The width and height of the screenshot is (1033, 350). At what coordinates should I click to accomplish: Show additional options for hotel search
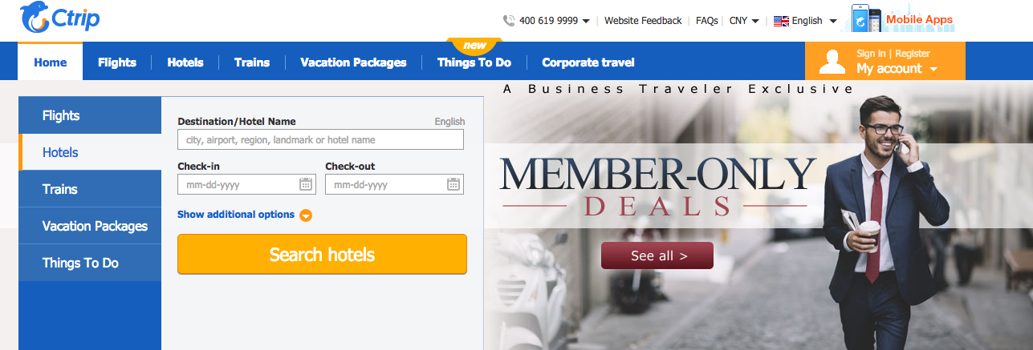pos(236,215)
